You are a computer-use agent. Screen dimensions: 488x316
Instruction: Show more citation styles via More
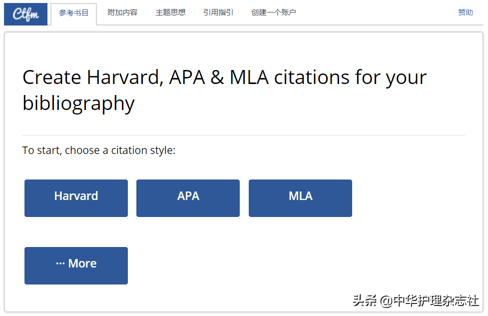coord(76,266)
